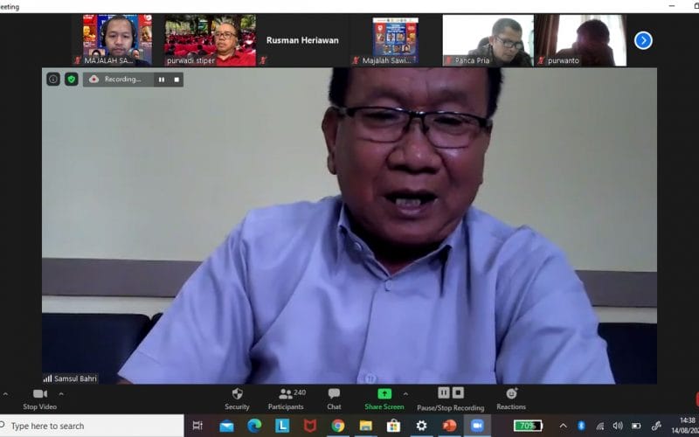This screenshot has height=437, width=699.
Task: Click the meeting information icon
Action: coord(53,79)
